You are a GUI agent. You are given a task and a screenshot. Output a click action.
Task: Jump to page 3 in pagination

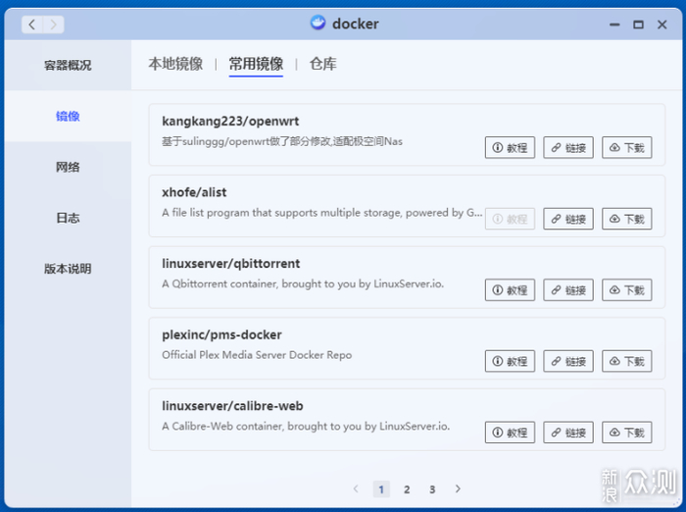coord(432,489)
